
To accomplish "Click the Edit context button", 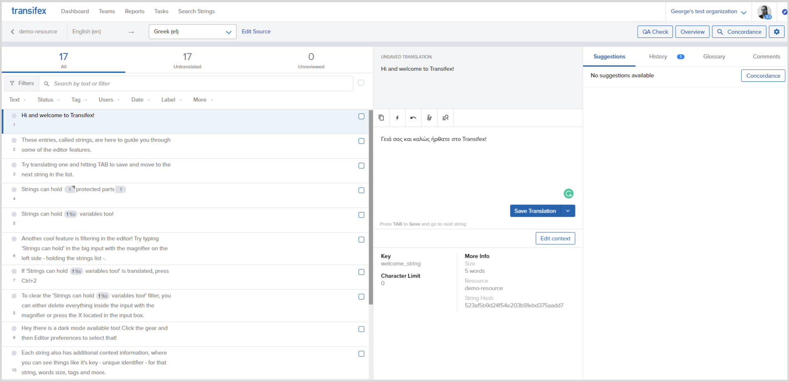I will [555, 238].
